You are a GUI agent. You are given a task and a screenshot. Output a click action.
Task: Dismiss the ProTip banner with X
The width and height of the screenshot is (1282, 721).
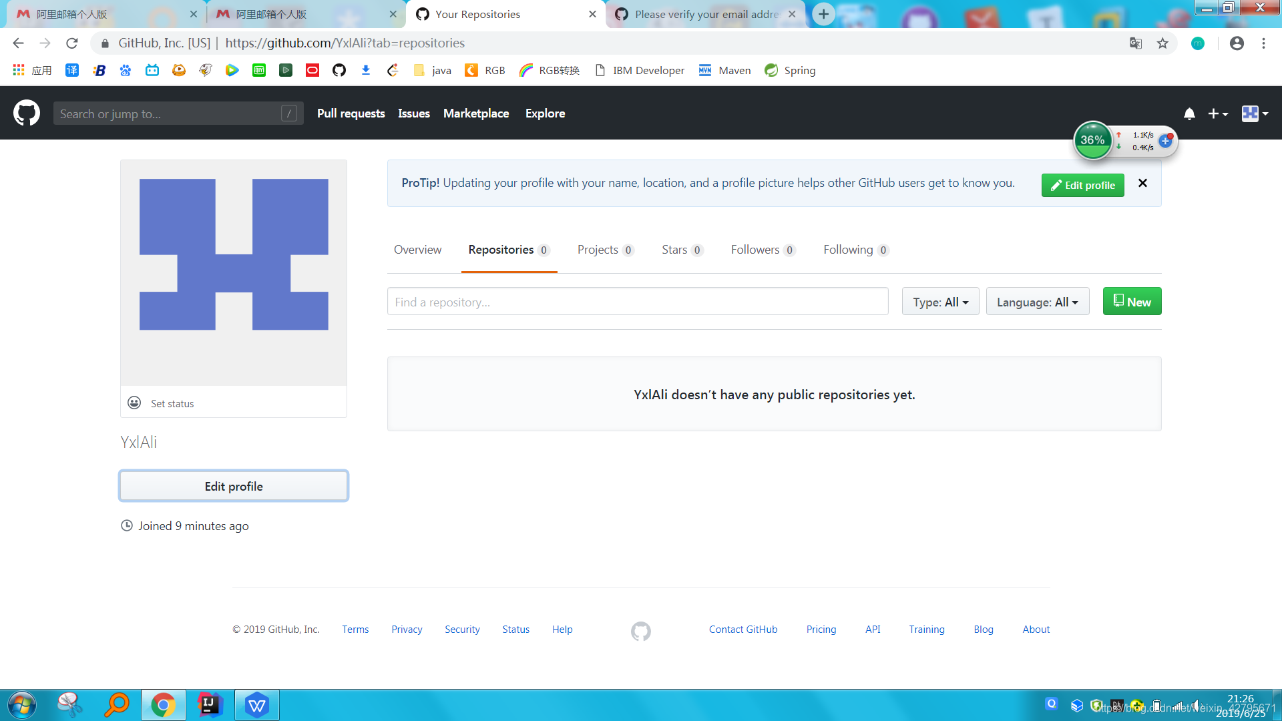pyautogui.click(x=1142, y=183)
